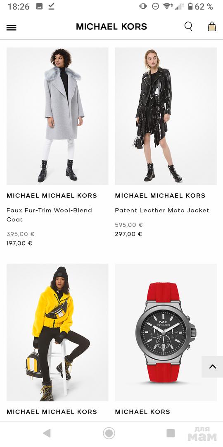View the yellow faux fur jacket image
This screenshot has width=223, height=447.
point(57,332)
